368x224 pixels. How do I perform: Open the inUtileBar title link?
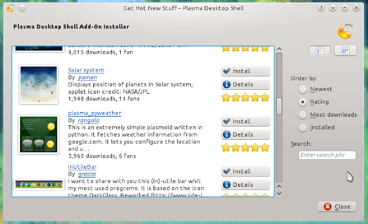82,167
